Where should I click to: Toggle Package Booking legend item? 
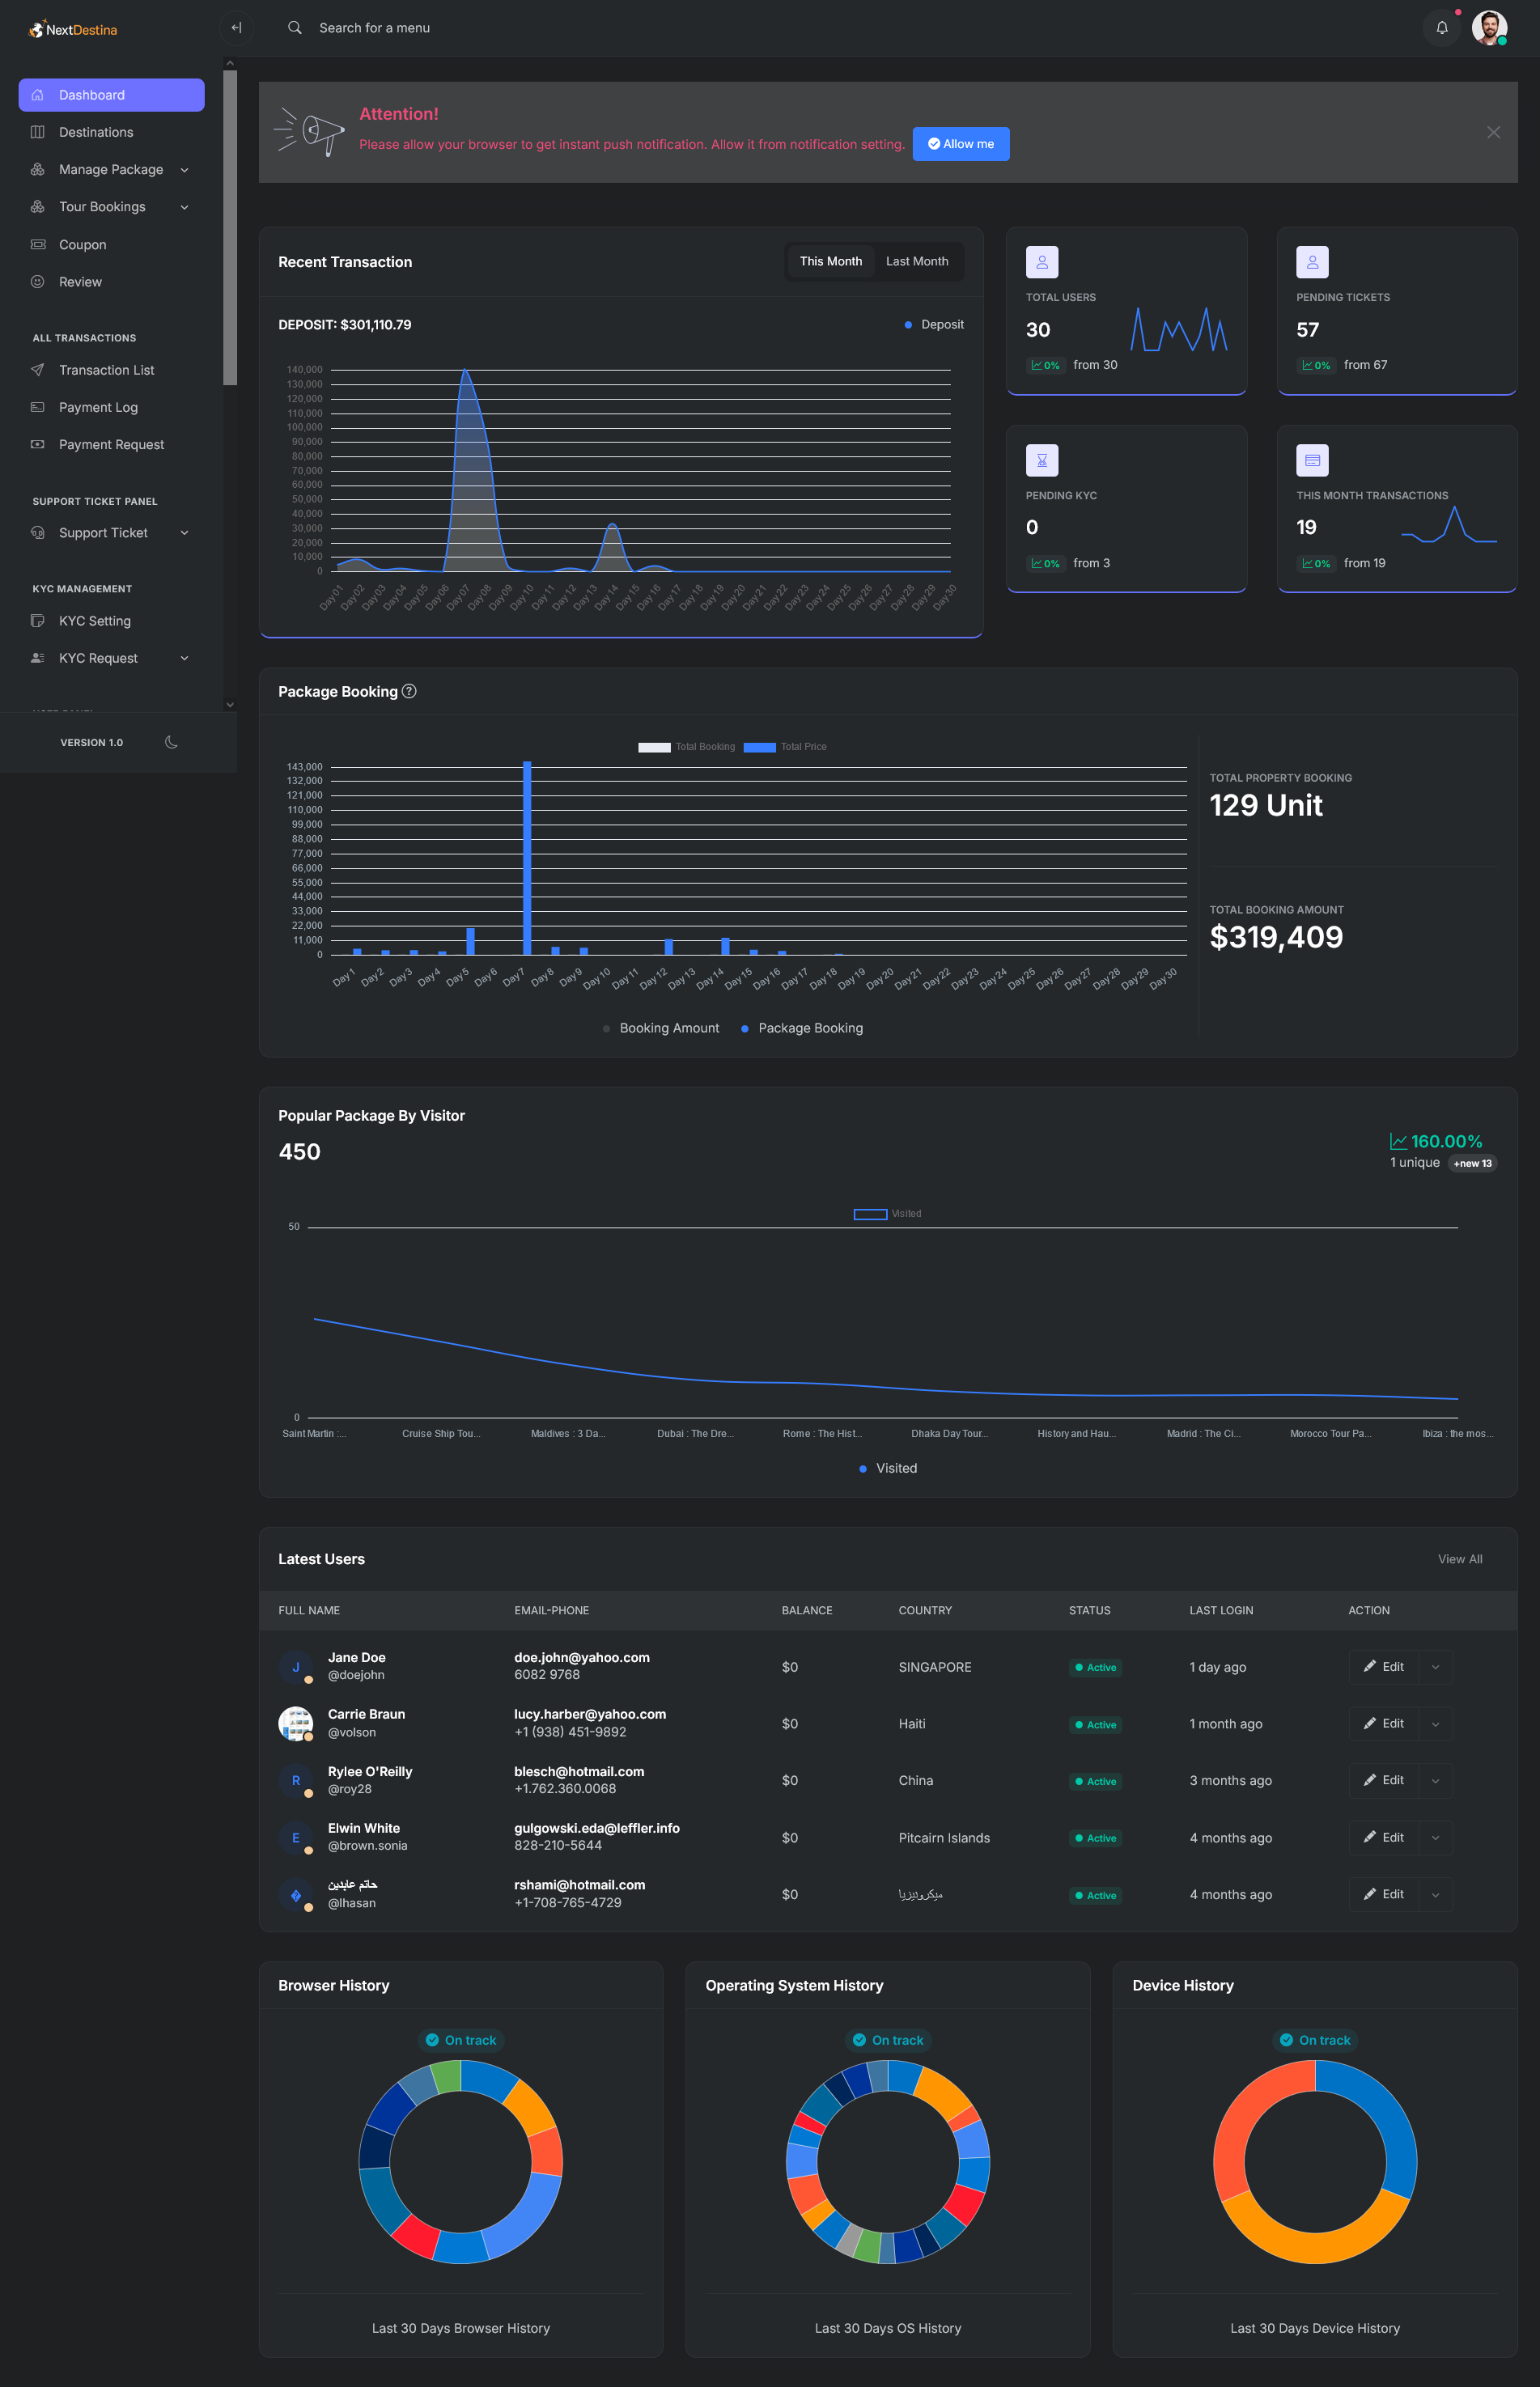point(802,1028)
